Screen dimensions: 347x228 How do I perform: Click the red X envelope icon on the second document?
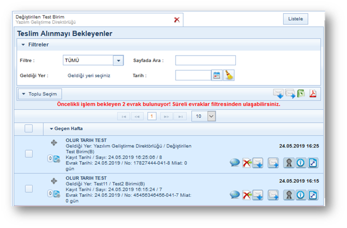click(246, 195)
